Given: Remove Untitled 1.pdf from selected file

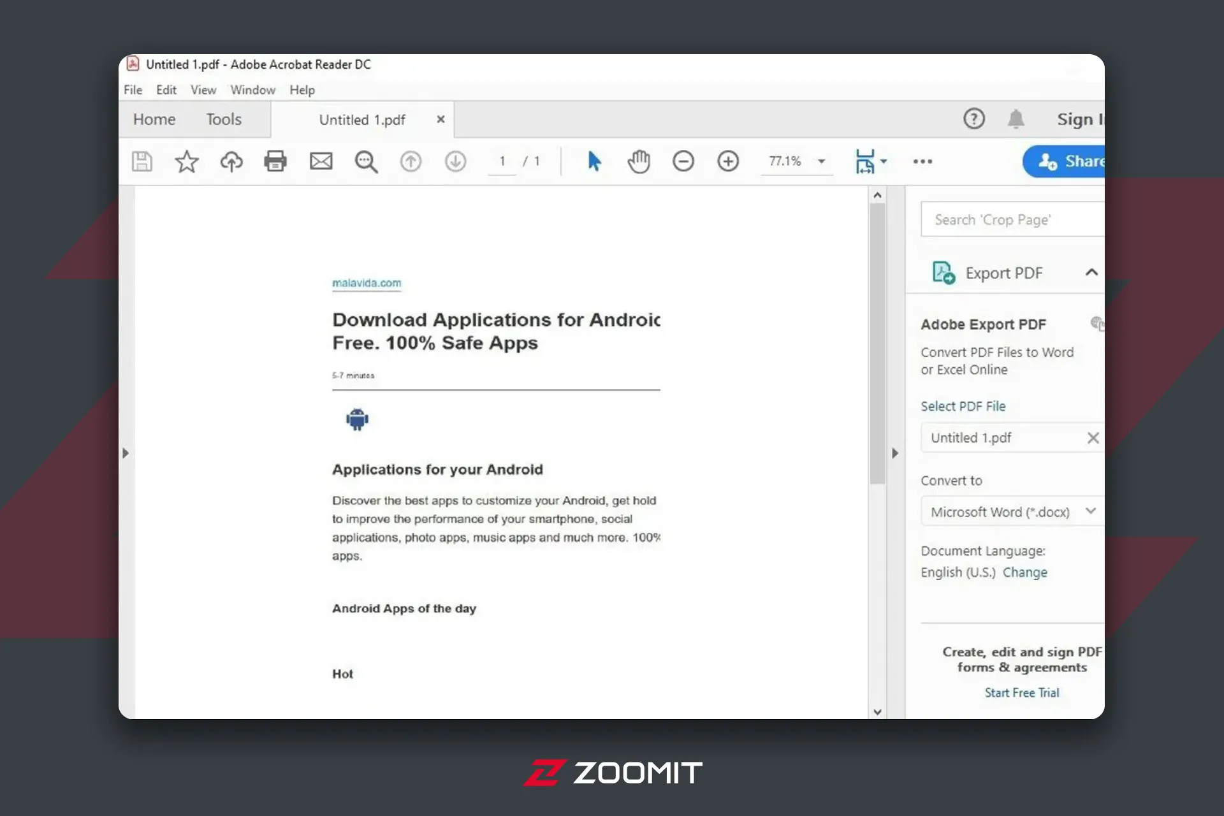Looking at the screenshot, I should (x=1093, y=438).
